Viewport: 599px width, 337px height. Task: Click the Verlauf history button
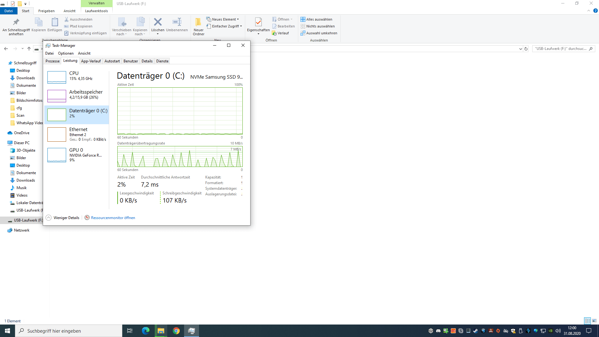click(280, 33)
